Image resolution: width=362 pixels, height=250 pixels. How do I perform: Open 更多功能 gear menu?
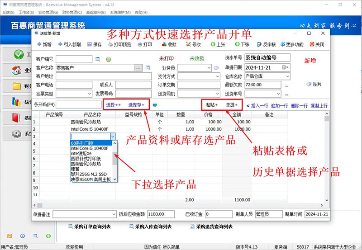coord(292,44)
